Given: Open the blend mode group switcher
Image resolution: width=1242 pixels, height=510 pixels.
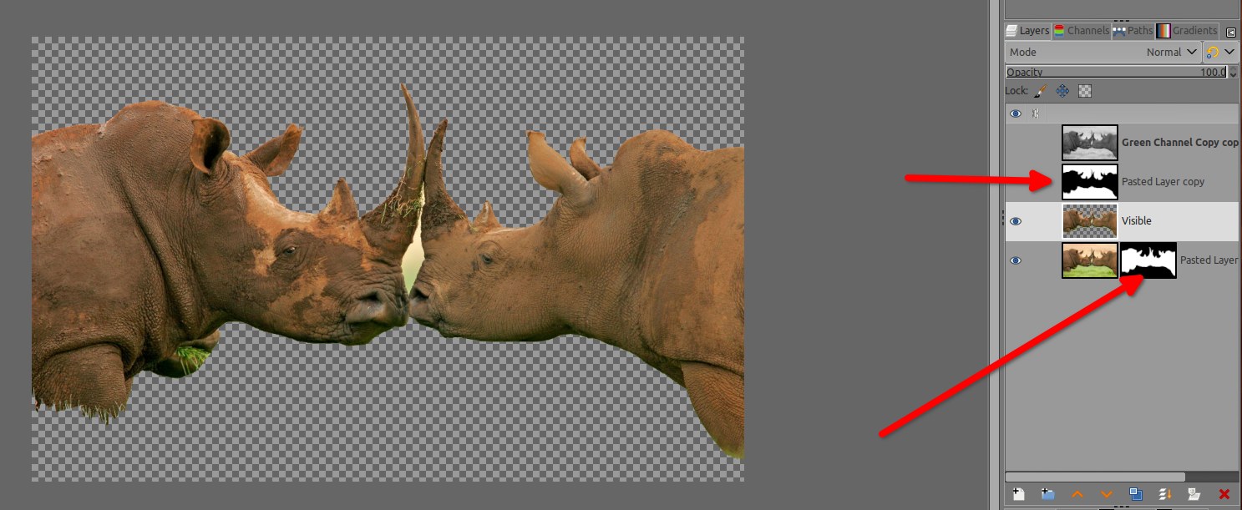Looking at the screenshot, I should 1220,52.
